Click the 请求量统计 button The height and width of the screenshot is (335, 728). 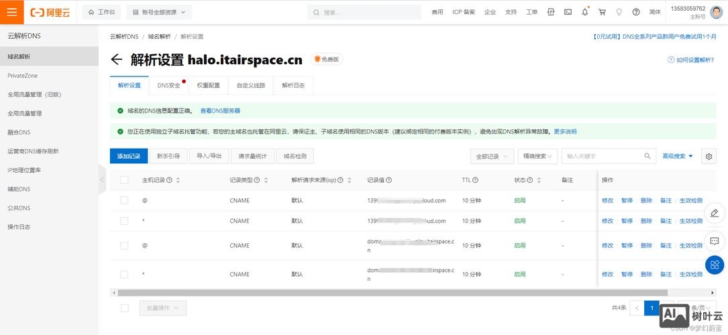pyautogui.click(x=252, y=156)
